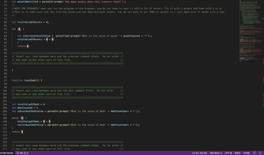
Task: Click Tab Size: 4 to change indentation
Action: click(216, 153)
